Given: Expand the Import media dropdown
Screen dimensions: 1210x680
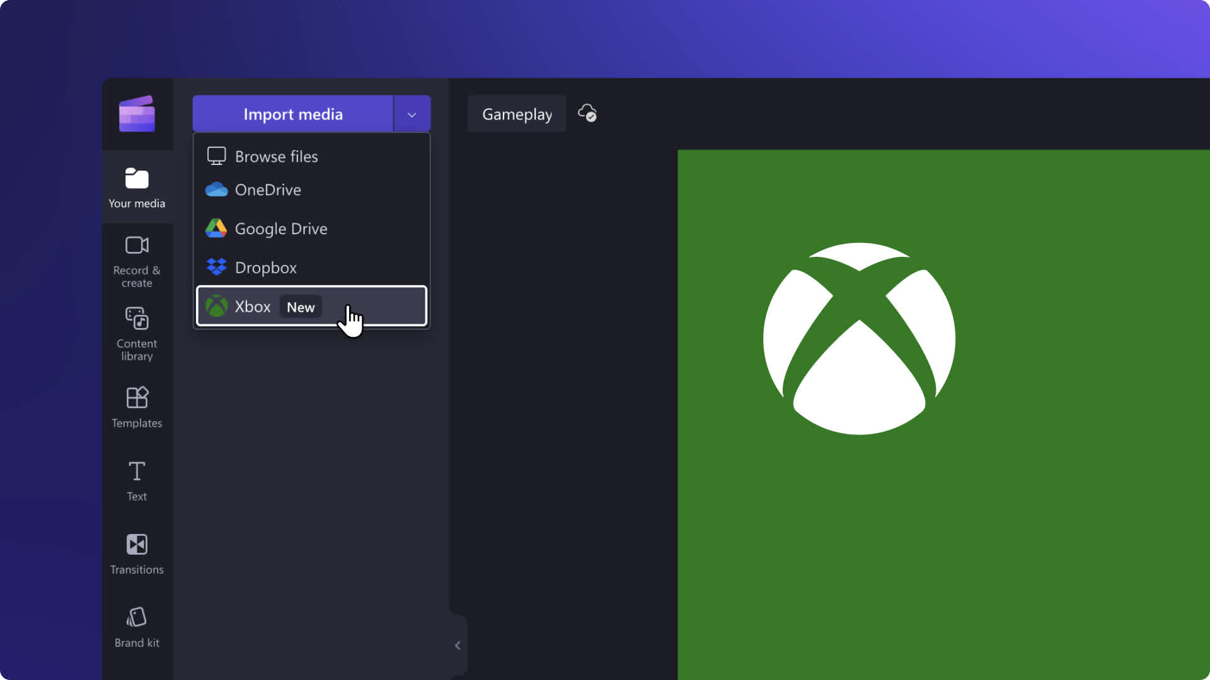Looking at the screenshot, I should pos(412,114).
